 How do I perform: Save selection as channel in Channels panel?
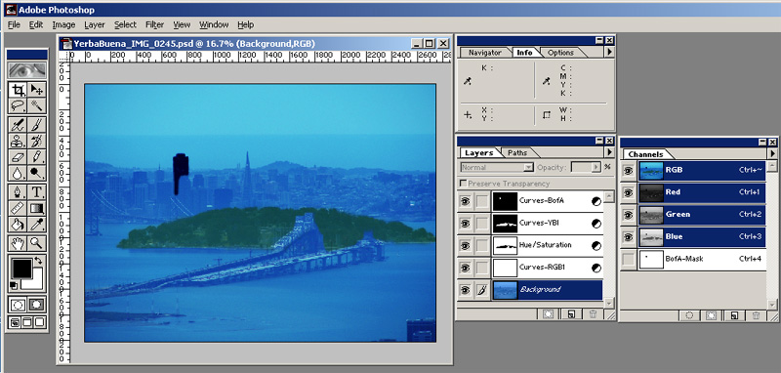point(712,315)
